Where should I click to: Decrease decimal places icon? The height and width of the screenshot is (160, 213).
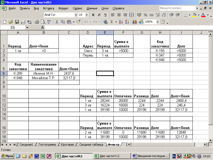164,15
